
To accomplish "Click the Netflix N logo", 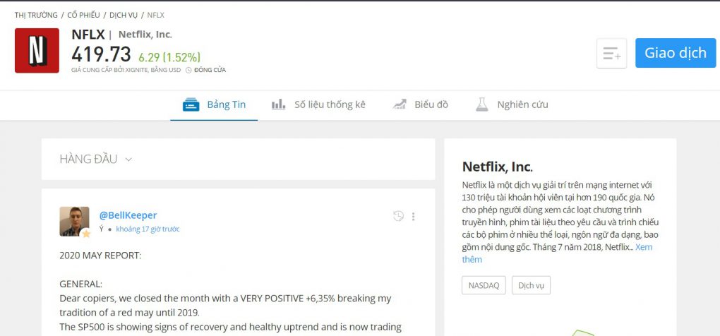I will 37,51.
